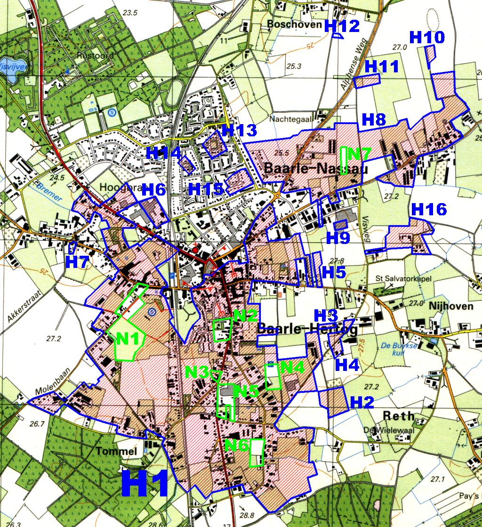Screen dimensions: 482x527
Task: Click the green N2 counter-enclave label
Action: [246, 315]
